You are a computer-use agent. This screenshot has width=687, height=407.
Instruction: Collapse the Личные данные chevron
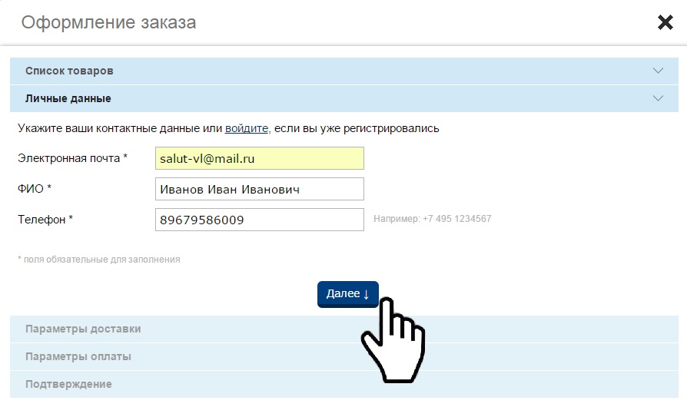(658, 98)
